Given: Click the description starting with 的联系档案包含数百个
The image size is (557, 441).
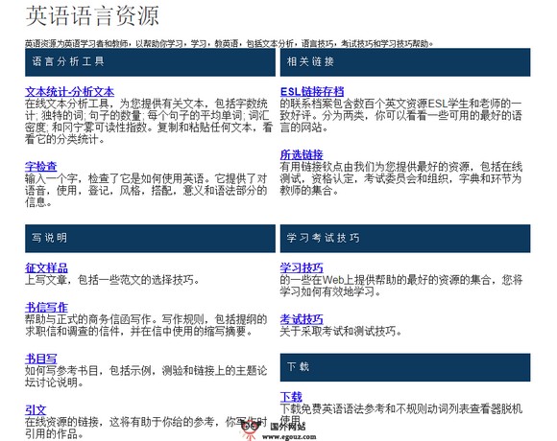Looking at the screenshot, I should 401,116.
